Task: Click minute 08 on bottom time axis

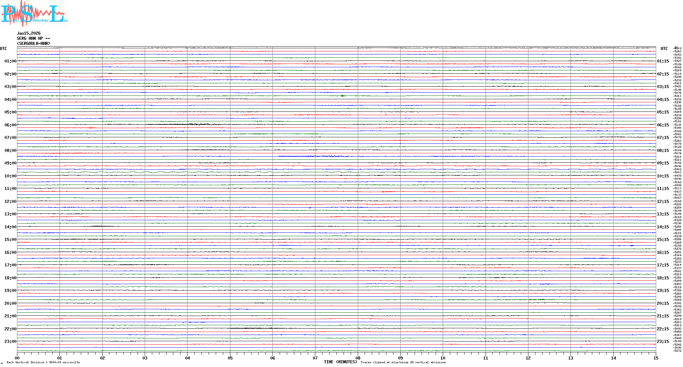Action: click(x=358, y=358)
